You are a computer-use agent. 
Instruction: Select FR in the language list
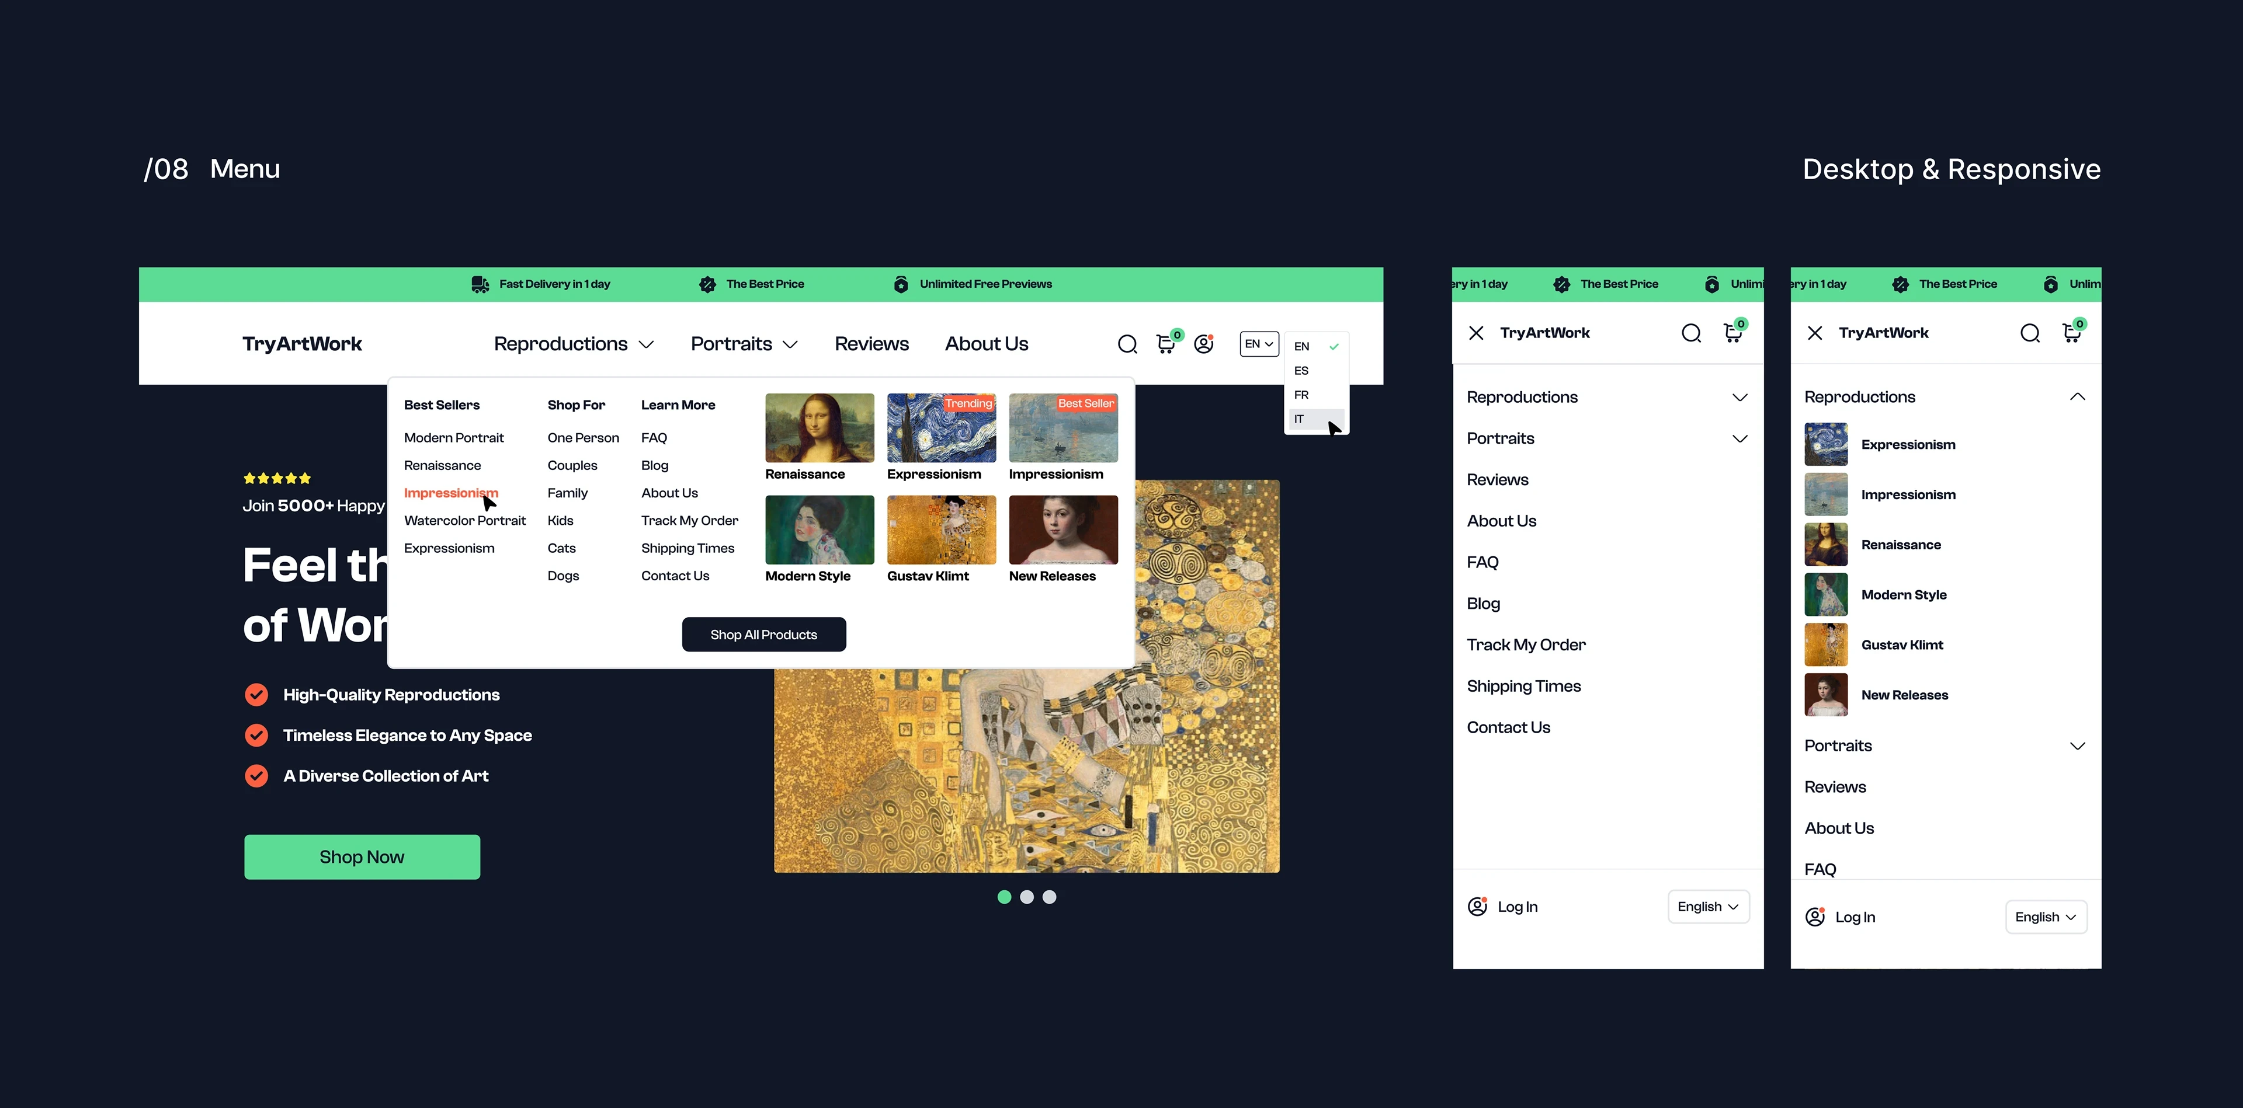1317,395
